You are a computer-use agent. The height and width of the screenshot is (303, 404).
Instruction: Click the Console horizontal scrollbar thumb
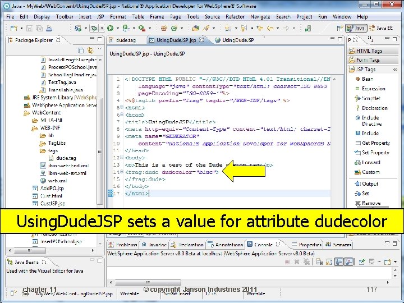point(148,282)
